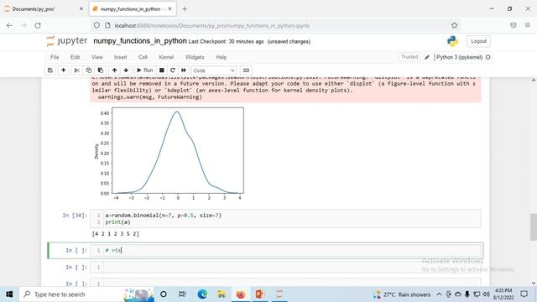This screenshot has width=537, height=302.
Task: Open the Help menu
Action: [x=222, y=57]
